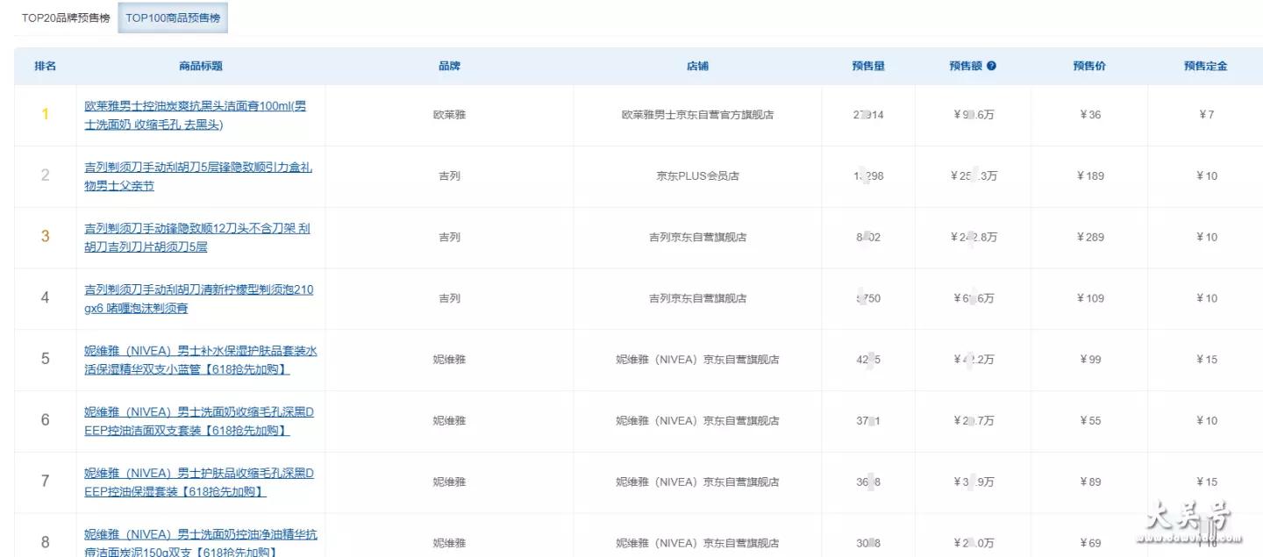The width and height of the screenshot is (1263, 557).
Task: Click 吉列 brand cell in rank 4 row
Action: (x=449, y=298)
